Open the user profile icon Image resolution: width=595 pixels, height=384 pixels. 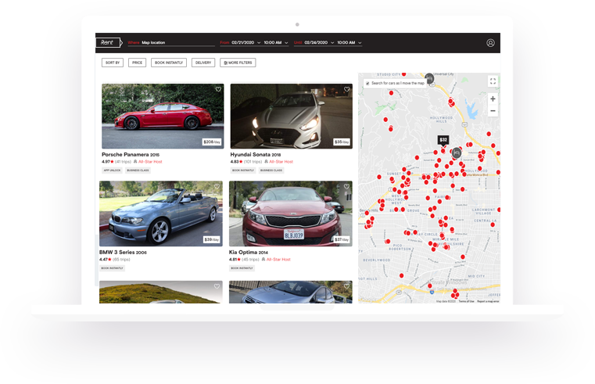pyautogui.click(x=490, y=43)
